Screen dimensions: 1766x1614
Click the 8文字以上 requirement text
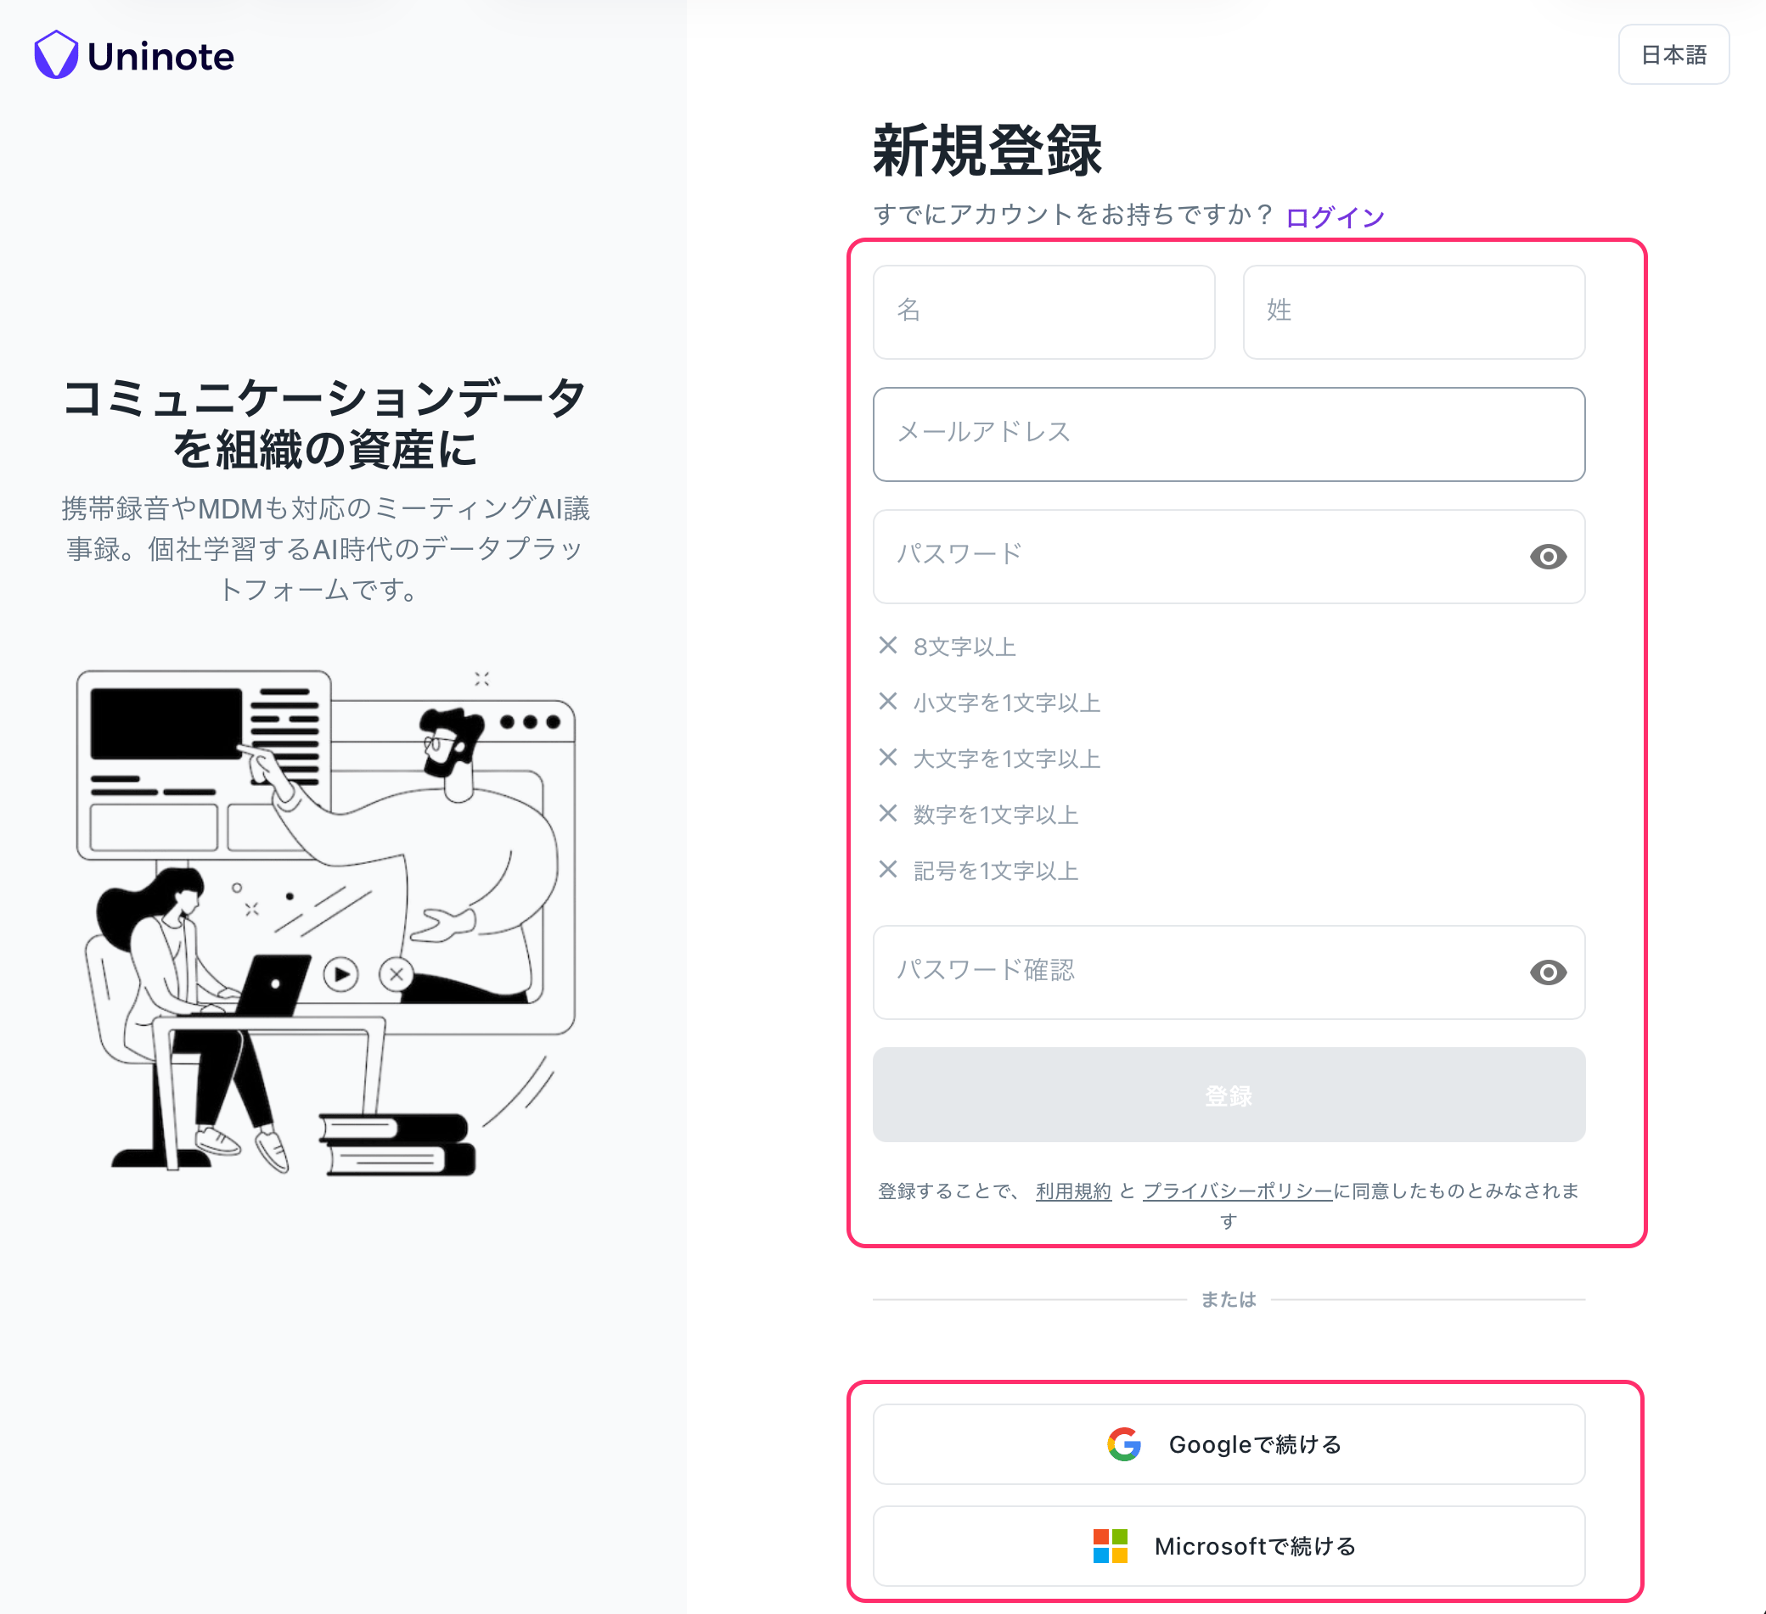point(965,647)
